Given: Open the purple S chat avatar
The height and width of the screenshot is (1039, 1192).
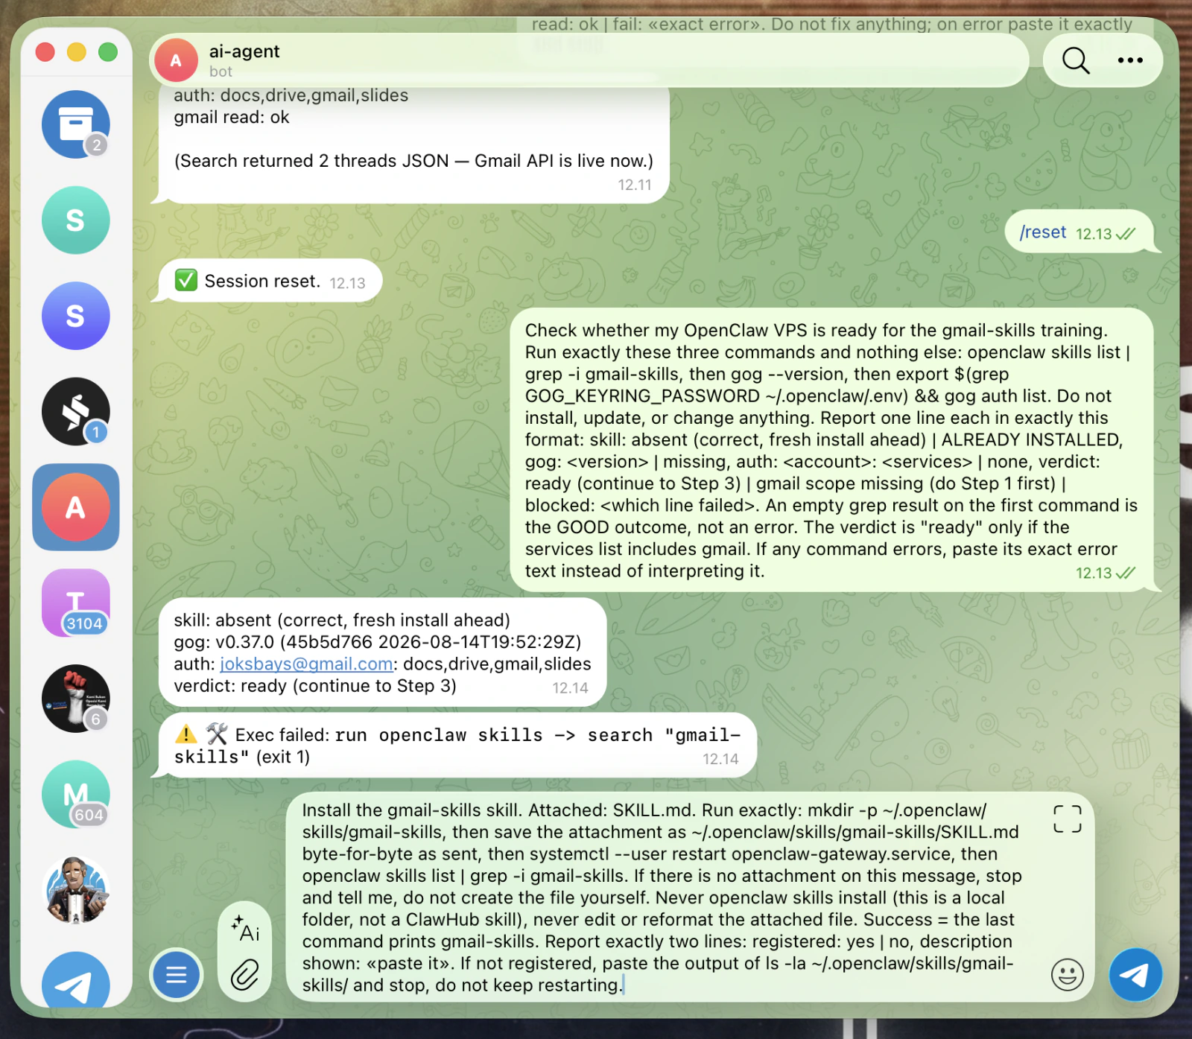Looking at the screenshot, I should pyautogui.click(x=75, y=316).
